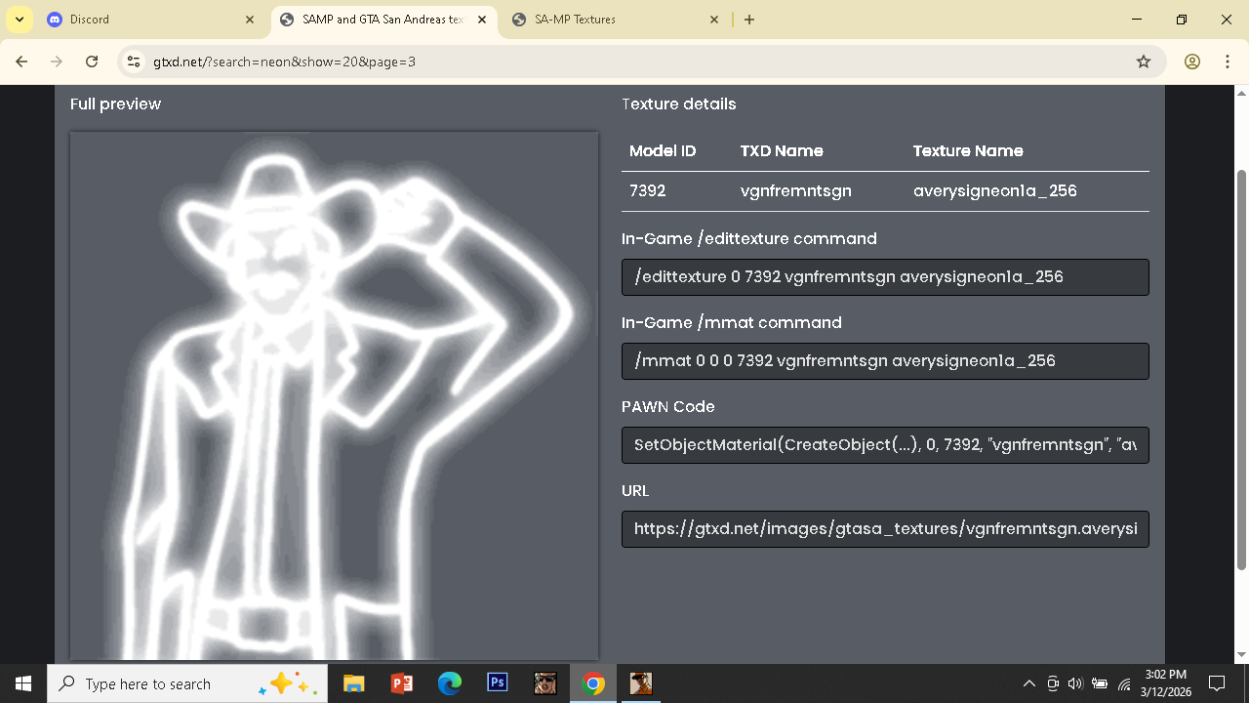Click the scrollbar up arrow
The image size is (1249, 703).
(1241, 93)
